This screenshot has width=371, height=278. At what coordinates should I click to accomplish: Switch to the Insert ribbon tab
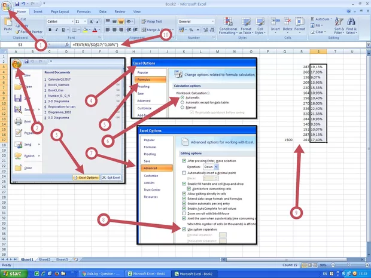pyautogui.click(x=38, y=11)
